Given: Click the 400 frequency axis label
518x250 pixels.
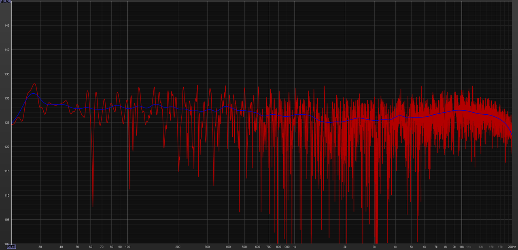Looking at the screenshot, I should click(x=228, y=247).
